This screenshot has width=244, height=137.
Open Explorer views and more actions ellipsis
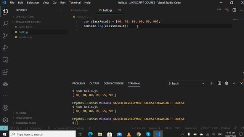tap(62, 10)
